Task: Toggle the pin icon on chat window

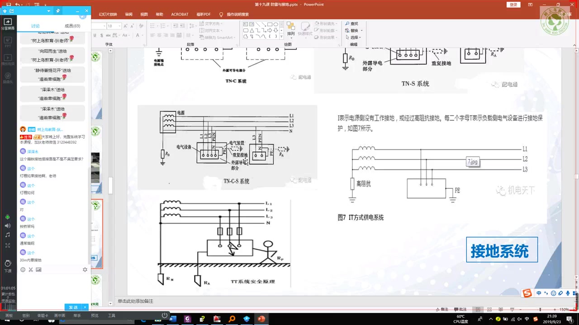Action: [58, 11]
